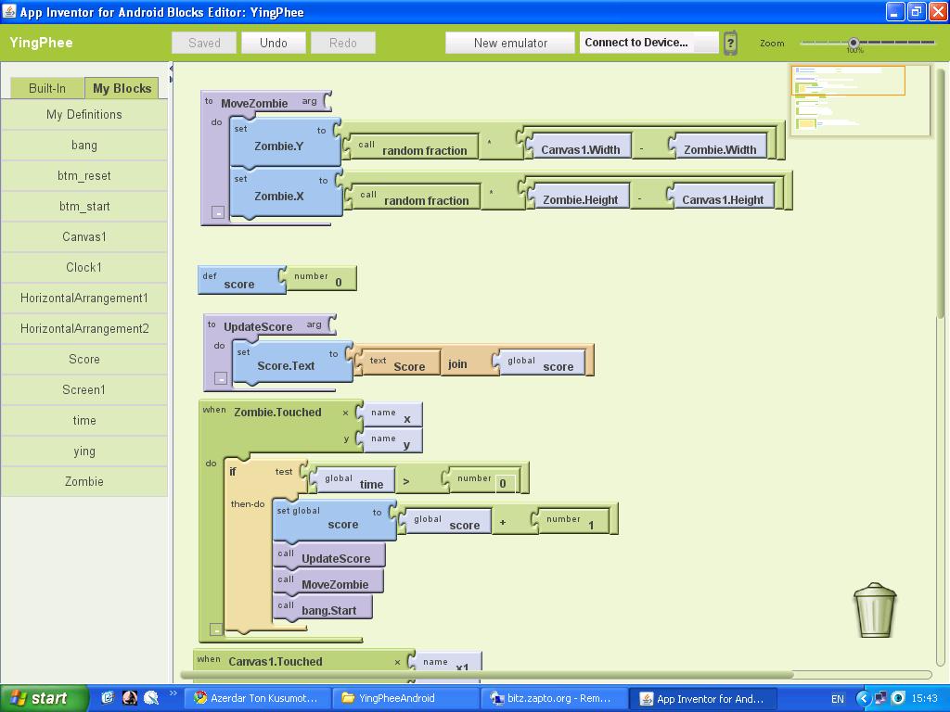Viewport: 950px width, 712px height.
Task: Collapse the Zombie.Touched event block
Action: click(x=215, y=629)
